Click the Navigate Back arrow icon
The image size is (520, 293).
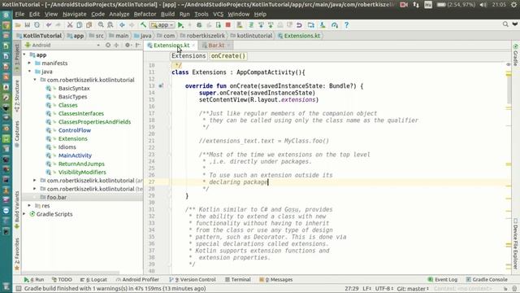pyautogui.click(x=122, y=25)
